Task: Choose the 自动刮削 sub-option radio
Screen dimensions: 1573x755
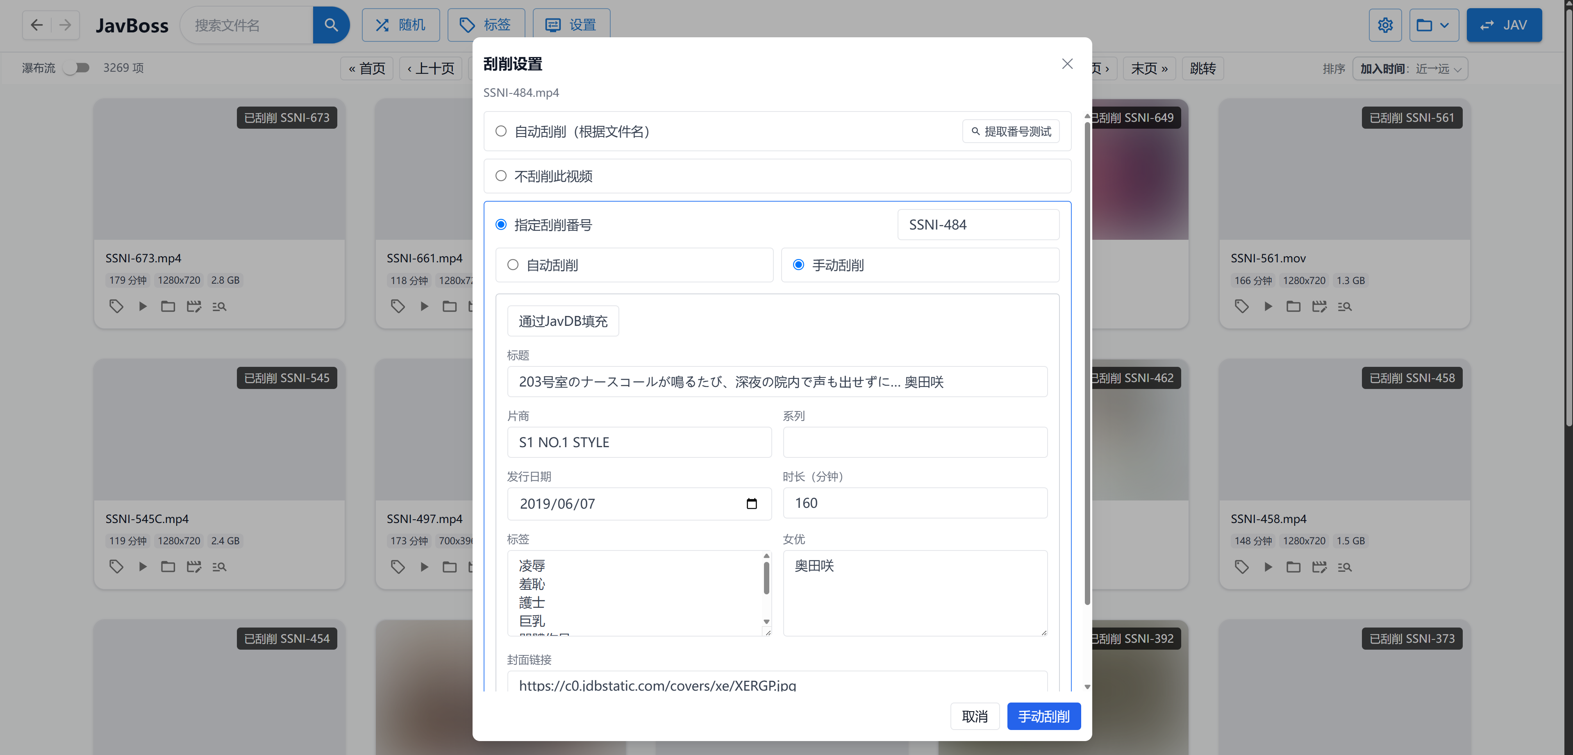Action: pos(513,264)
